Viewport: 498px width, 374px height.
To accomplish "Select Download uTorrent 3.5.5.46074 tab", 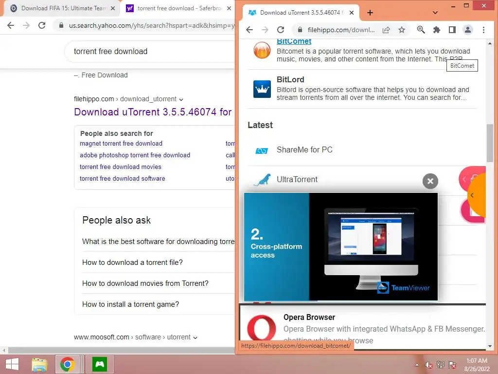I will 300,13.
